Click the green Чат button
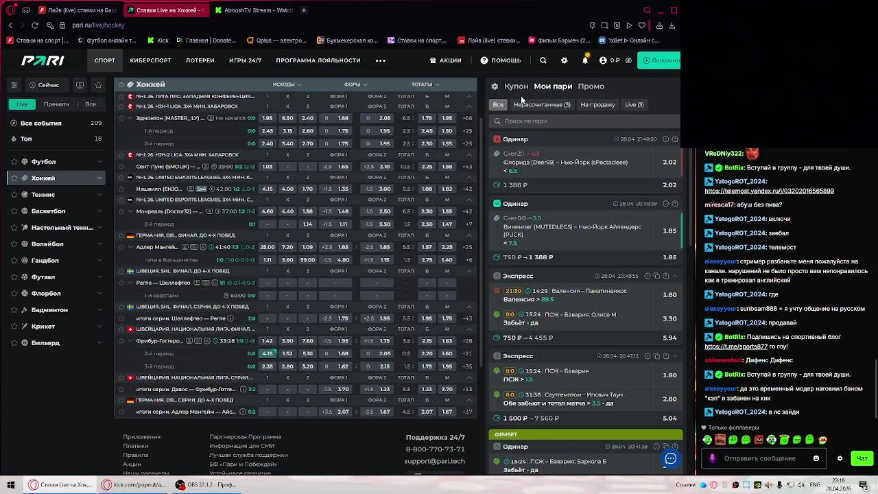The width and height of the screenshot is (878, 494). pyautogui.click(x=862, y=458)
